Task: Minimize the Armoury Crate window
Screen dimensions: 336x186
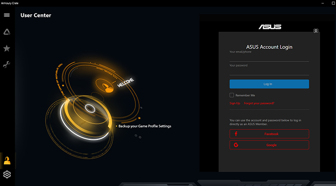Action: tap(323, 3)
